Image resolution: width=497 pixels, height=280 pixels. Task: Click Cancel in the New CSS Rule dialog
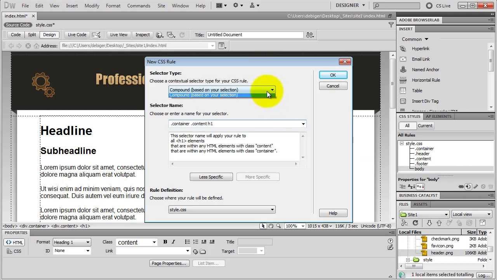point(333,86)
